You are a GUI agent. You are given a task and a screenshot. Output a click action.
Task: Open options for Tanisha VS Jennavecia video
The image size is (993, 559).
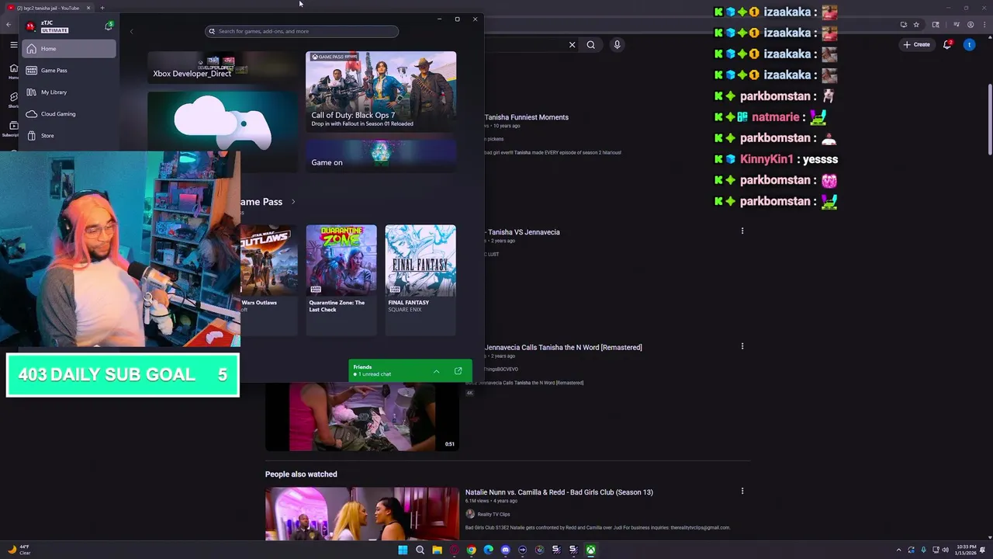[742, 231]
